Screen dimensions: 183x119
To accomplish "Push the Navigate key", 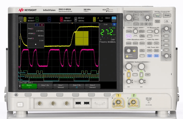I will point(136,24).
